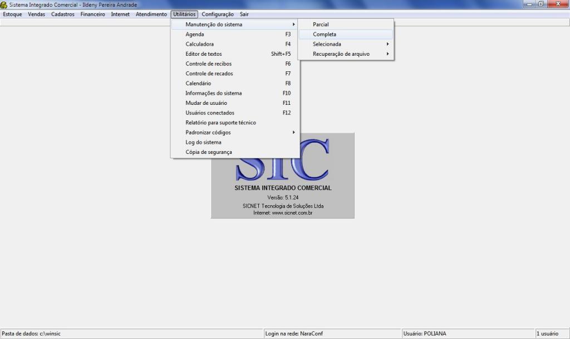Image resolution: width=570 pixels, height=339 pixels.
Task: Click SICNET Tecnologia de Soluções Ltda text
Action: click(x=283, y=206)
